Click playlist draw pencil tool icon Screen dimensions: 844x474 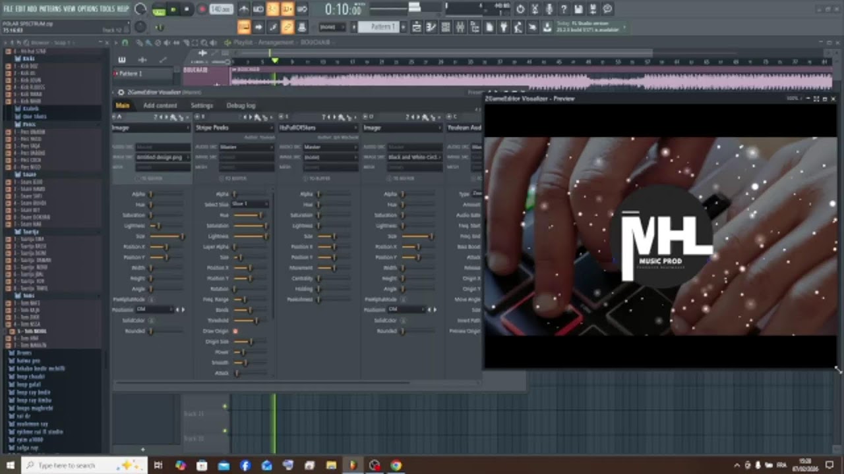(x=139, y=43)
